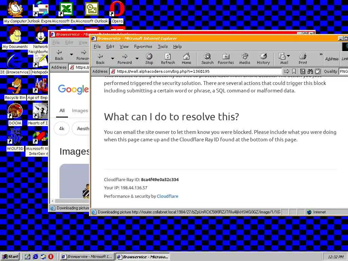Click the rear window's address field
Image resolution: width=348 pixels, height=261 pixels.
pos(79,67)
